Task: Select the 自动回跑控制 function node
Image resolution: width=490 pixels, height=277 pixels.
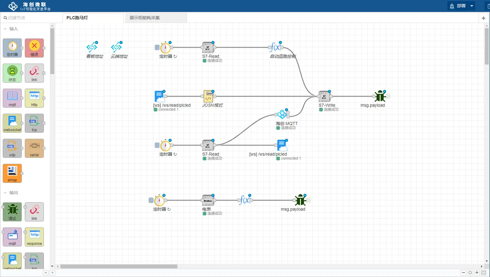Action: (x=276, y=48)
